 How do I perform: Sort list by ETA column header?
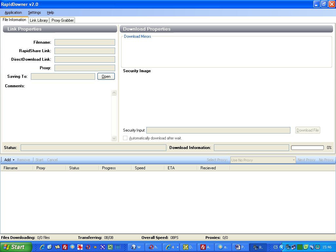(181, 168)
